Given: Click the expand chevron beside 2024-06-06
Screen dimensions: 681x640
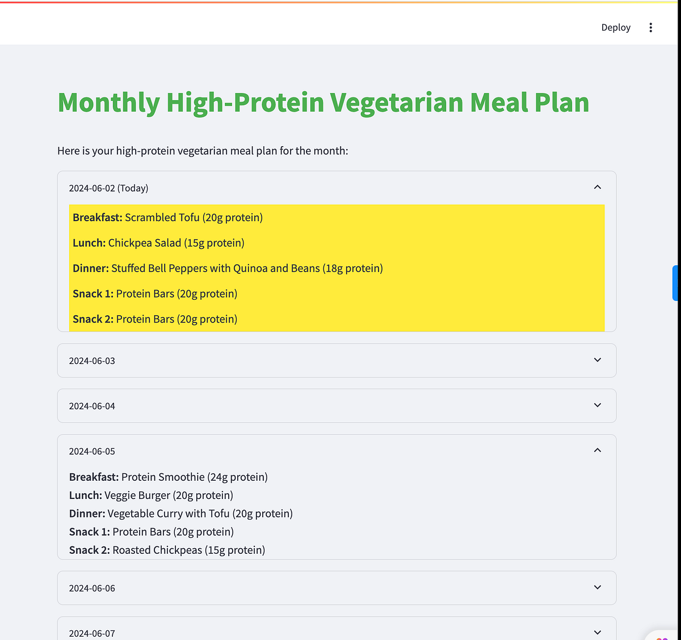Looking at the screenshot, I should click(597, 587).
